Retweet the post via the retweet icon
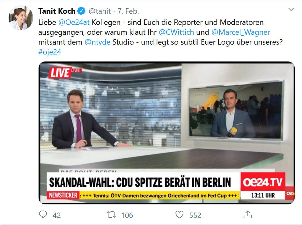This screenshot has height=225, width=302. point(111,214)
